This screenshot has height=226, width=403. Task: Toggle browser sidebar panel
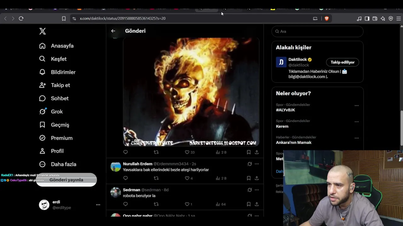(367, 19)
